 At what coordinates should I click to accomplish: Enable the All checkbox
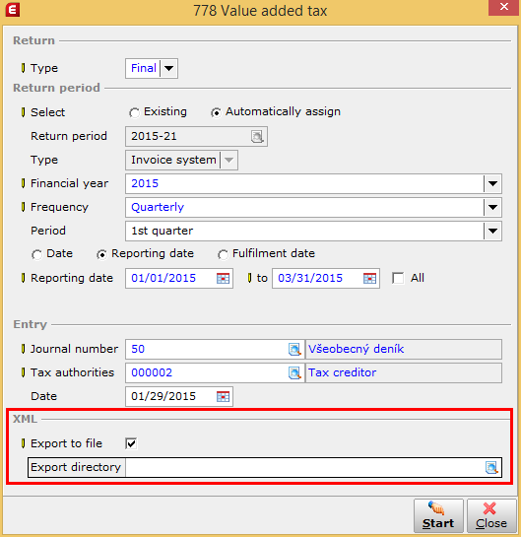398,278
